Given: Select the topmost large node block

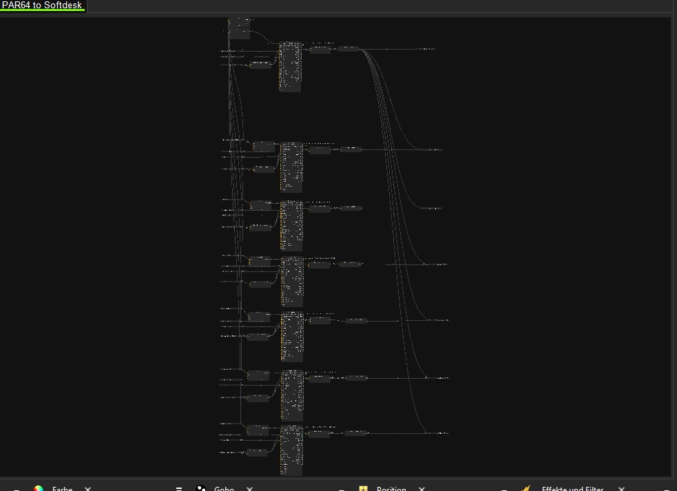Looking at the screenshot, I should 290,67.
